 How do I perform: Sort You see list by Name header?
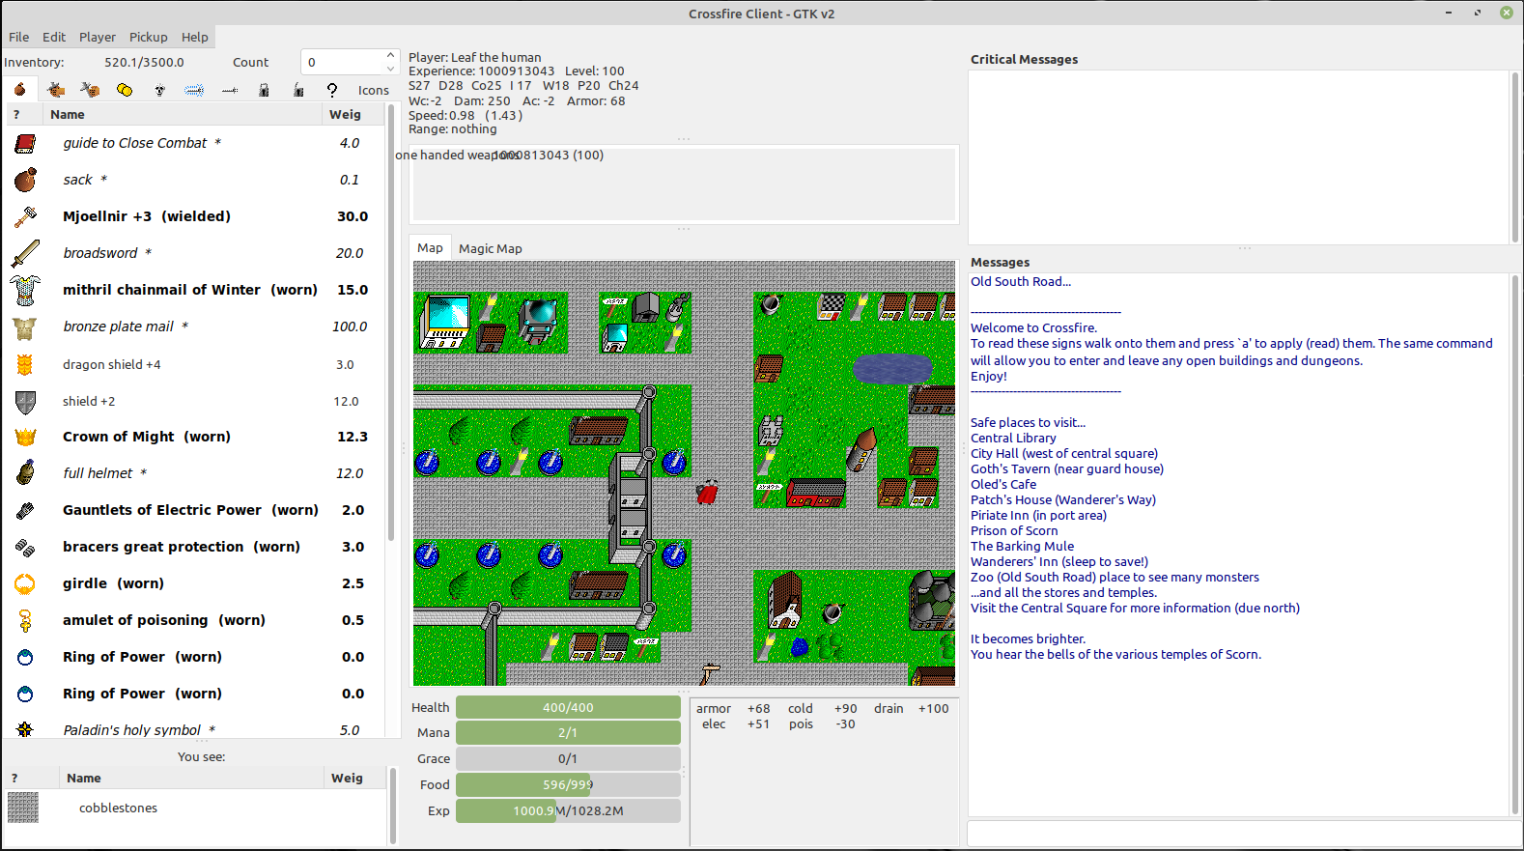tap(191, 778)
